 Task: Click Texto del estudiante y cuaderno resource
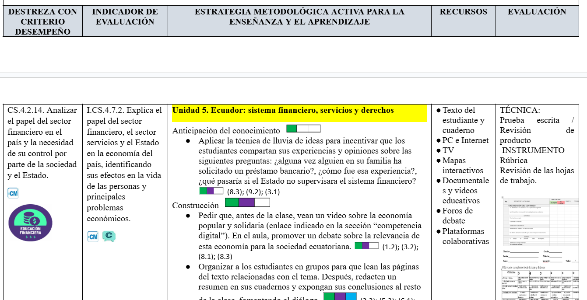[463, 120]
